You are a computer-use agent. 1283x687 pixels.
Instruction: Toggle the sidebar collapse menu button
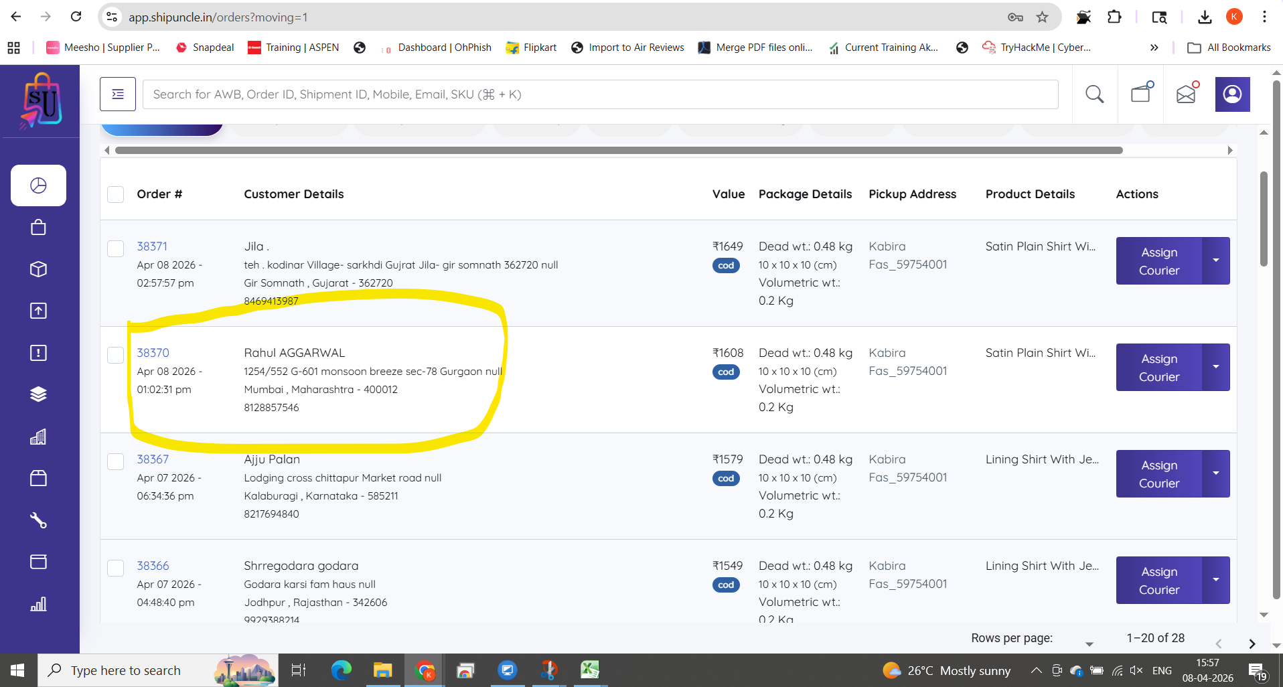coord(118,94)
